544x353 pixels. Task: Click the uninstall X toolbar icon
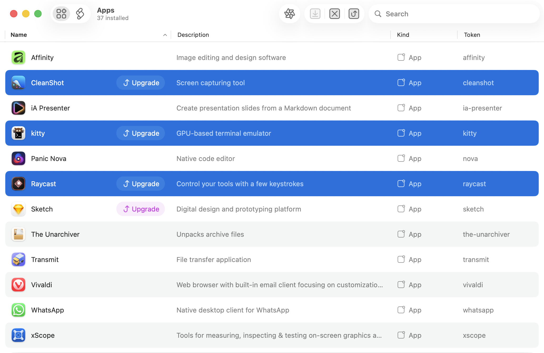pos(334,14)
